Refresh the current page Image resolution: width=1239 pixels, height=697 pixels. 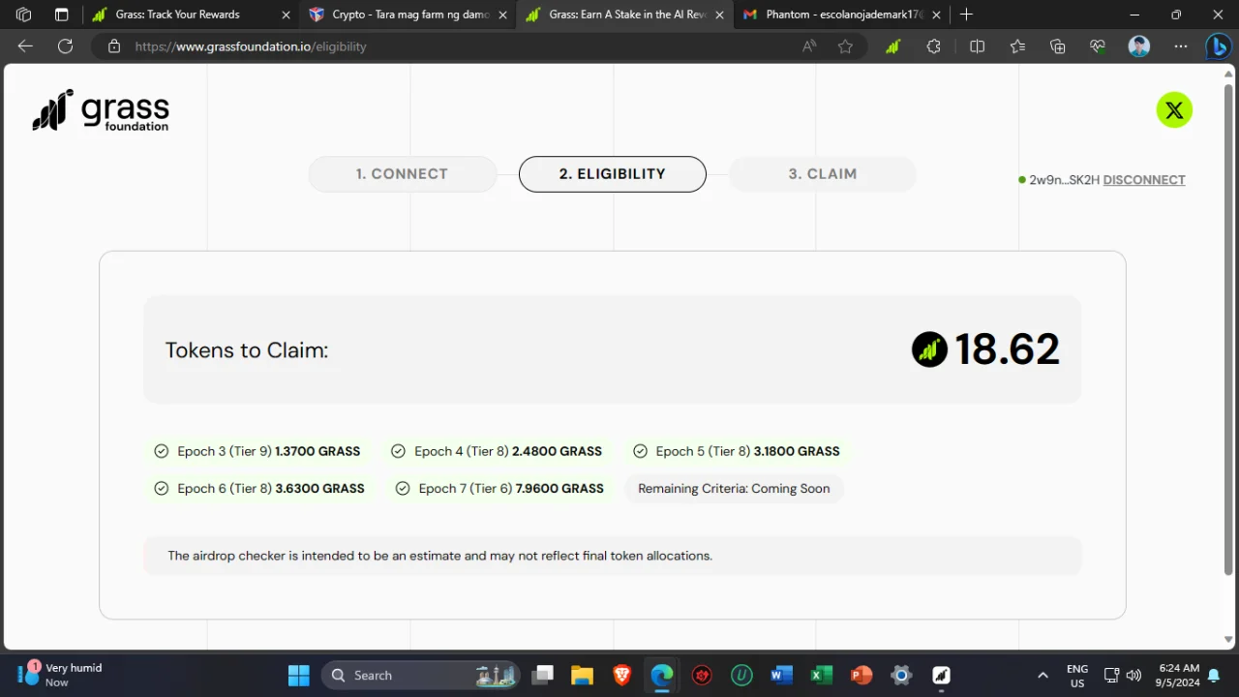coord(65,46)
